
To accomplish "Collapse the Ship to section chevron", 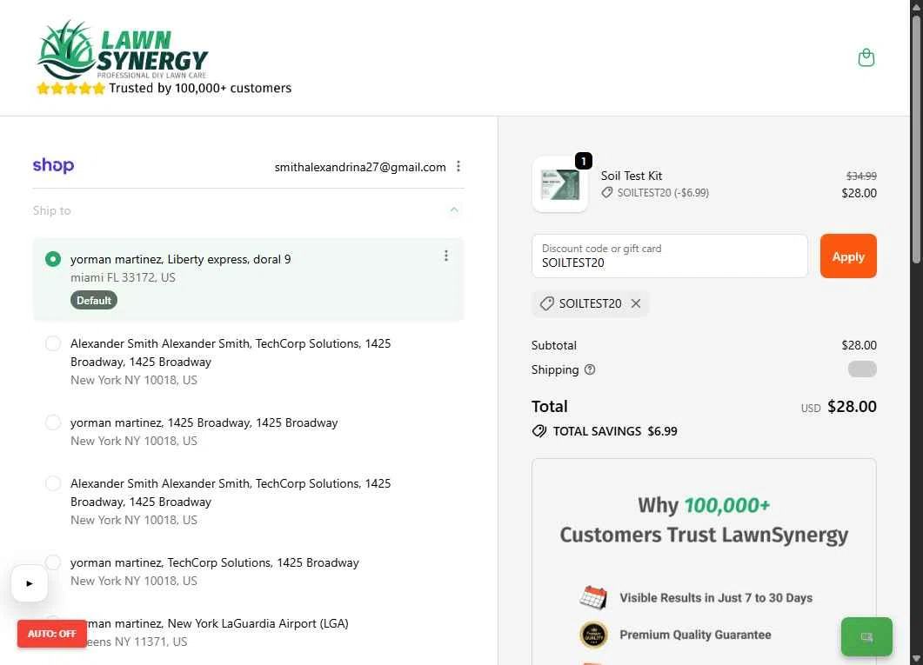I will point(454,209).
